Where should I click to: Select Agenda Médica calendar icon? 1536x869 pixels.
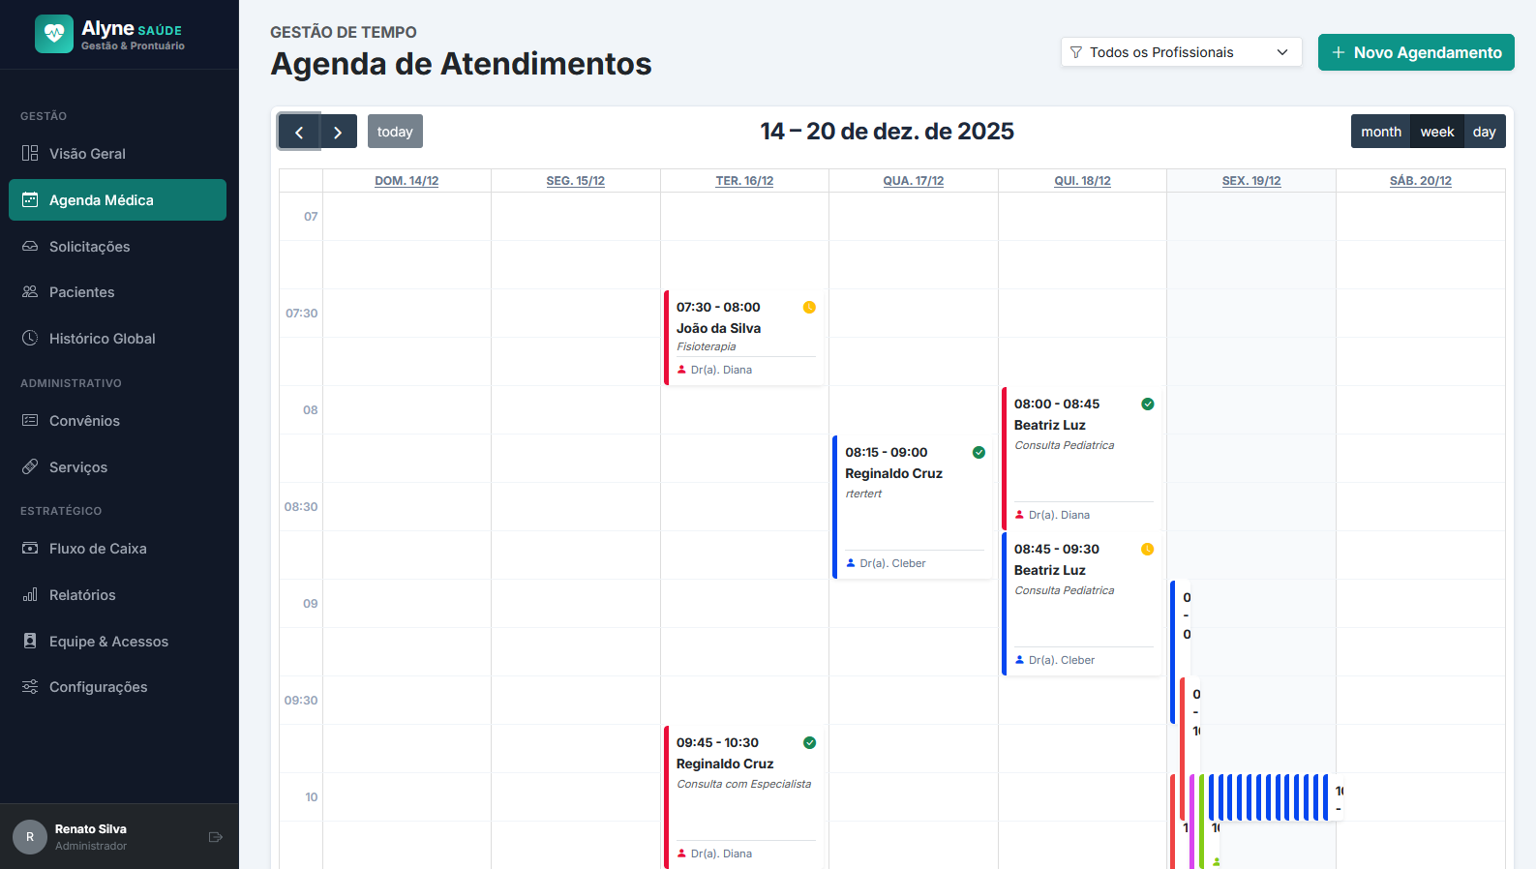(30, 199)
